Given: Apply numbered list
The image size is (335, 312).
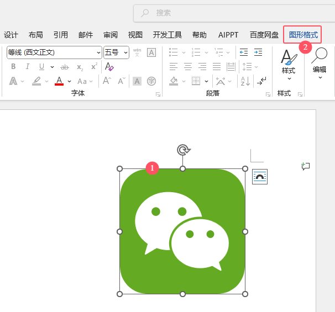Looking at the screenshot, I should 196,52.
